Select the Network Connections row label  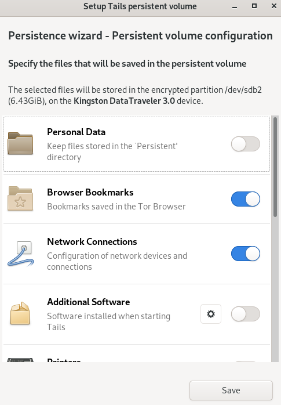click(x=92, y=241)
